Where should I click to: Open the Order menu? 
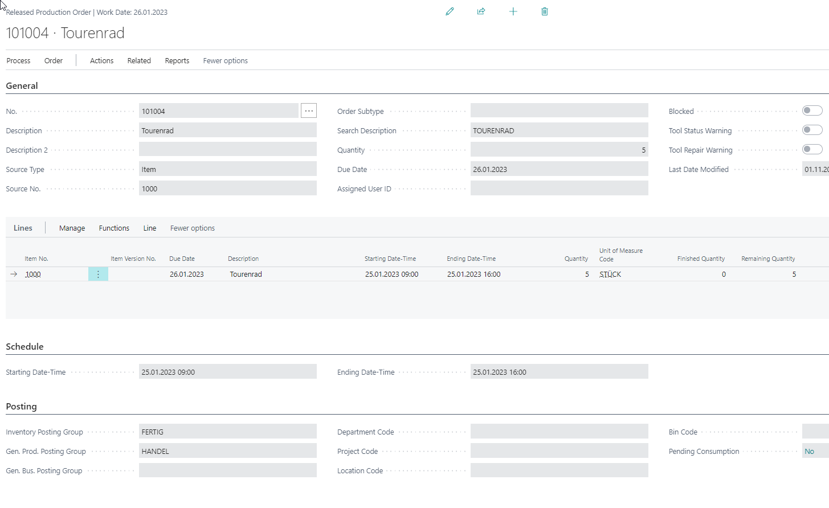click(54, 60)
